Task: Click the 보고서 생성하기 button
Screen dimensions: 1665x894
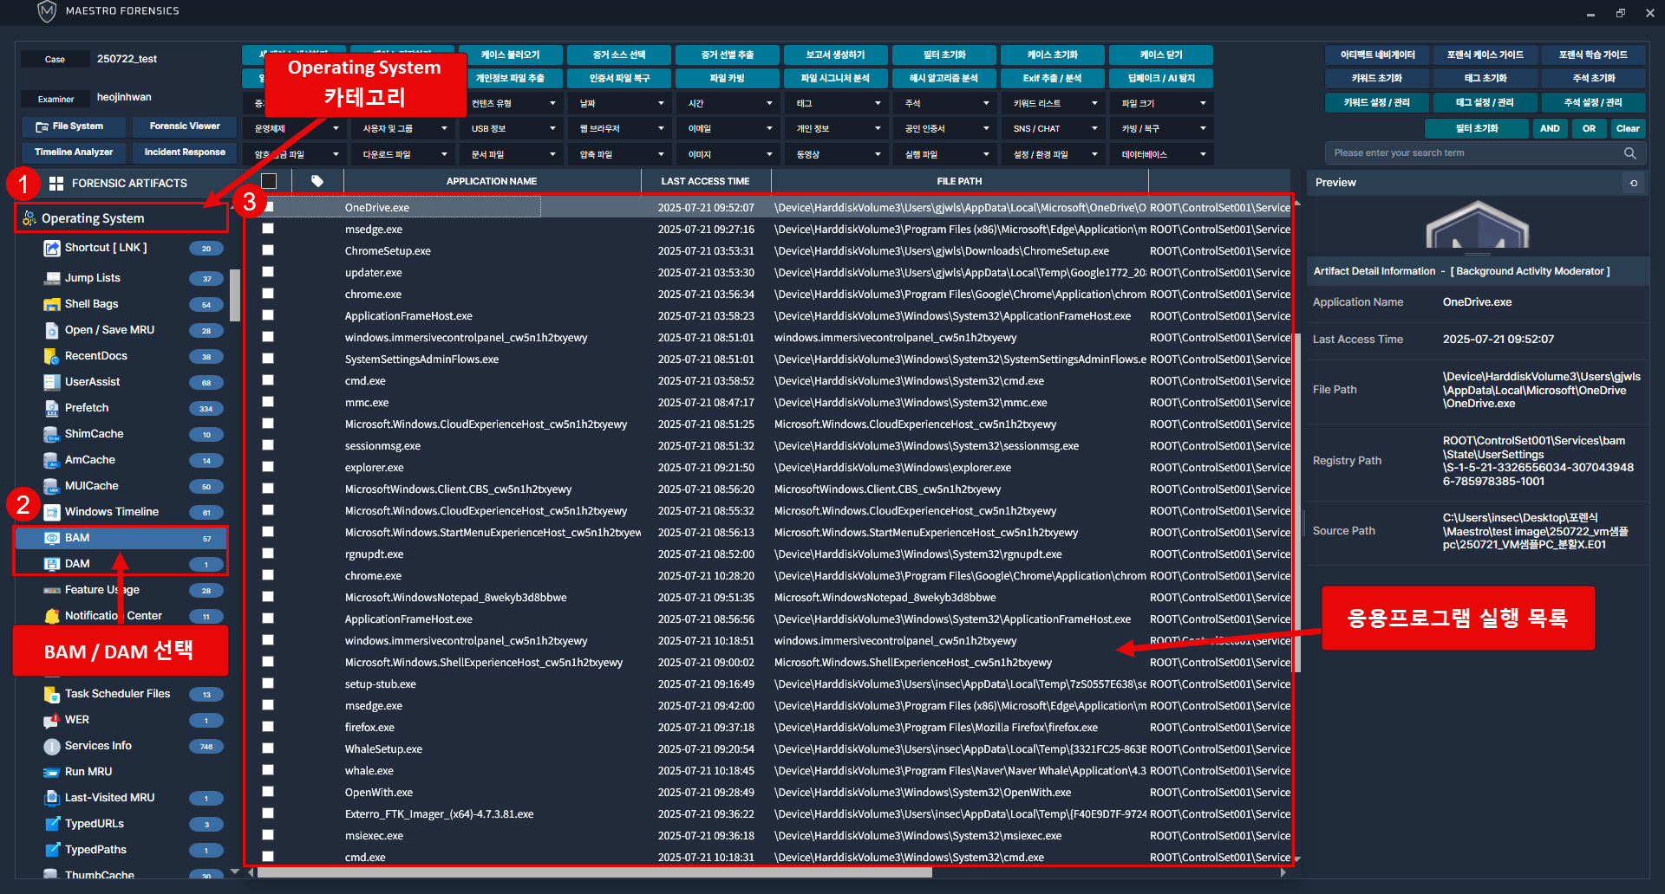Action: pos(835,55)
